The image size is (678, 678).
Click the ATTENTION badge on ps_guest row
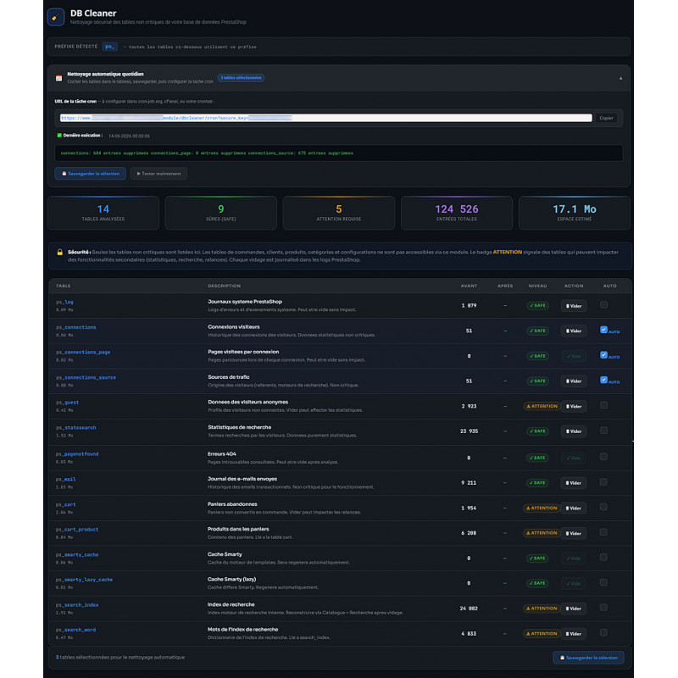pos(542,406)
